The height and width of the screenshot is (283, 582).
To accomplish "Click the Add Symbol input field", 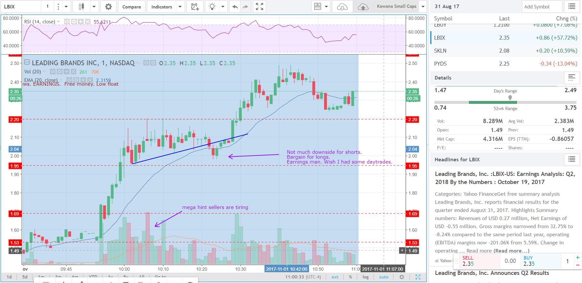I will point(541,6).
